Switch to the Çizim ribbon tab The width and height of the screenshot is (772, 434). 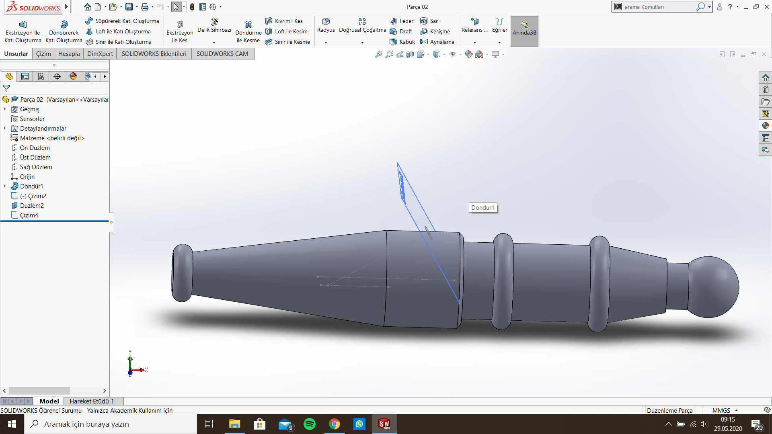[x=43, y=54]
